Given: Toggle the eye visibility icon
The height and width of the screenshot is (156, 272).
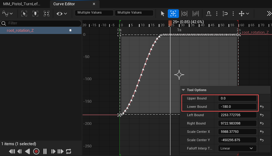Looking at the screenshot, I should coord(60,14).
